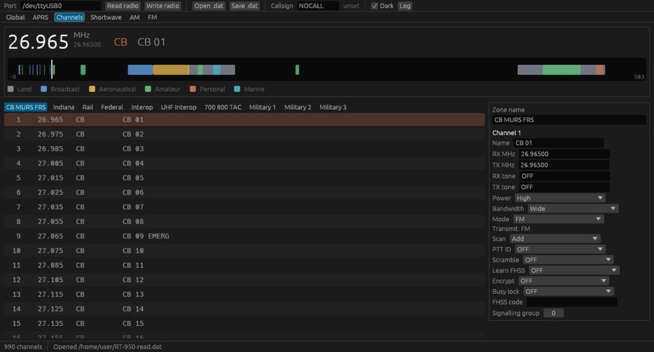The height and width of the screenshot is (352, 654).
Task: Click the 990 channels status text
Action: point(23,347)
